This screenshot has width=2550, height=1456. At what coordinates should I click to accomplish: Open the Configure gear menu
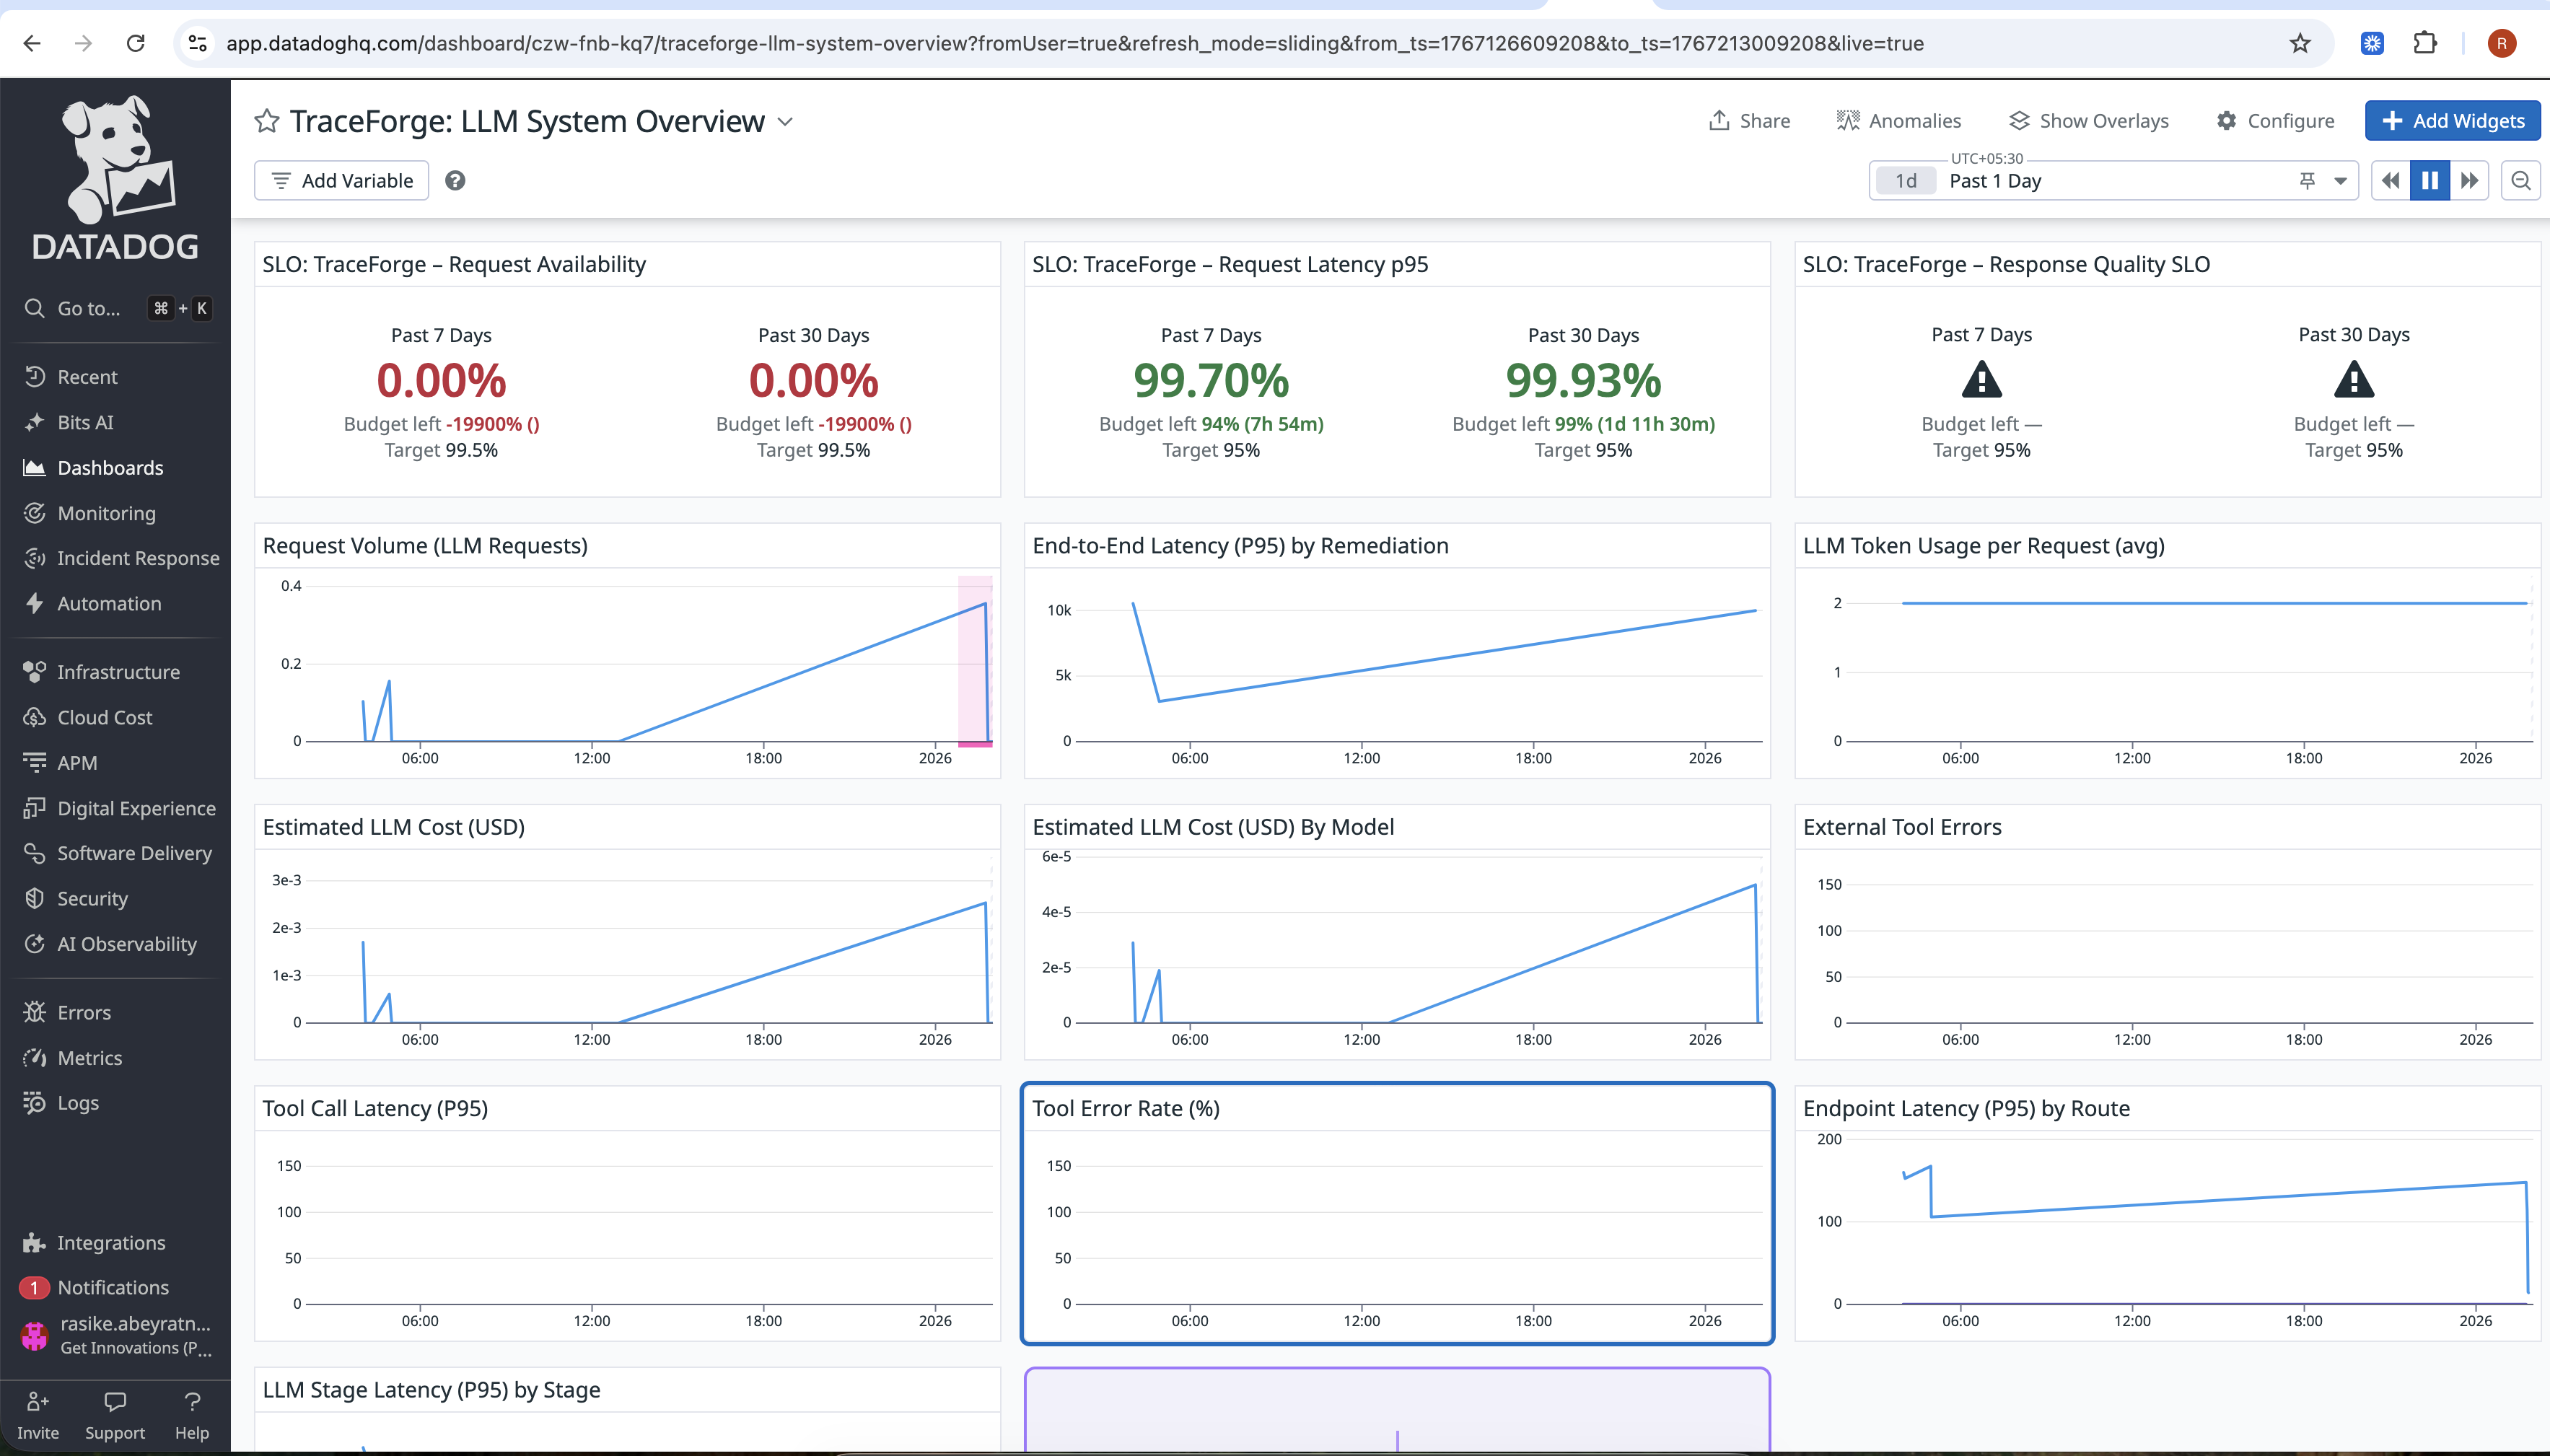[2275, 121]
